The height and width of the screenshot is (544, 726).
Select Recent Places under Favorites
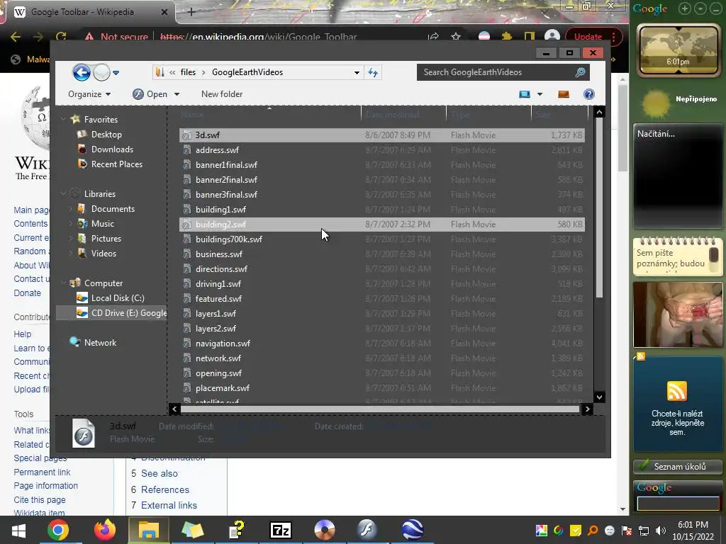(117, 164)
